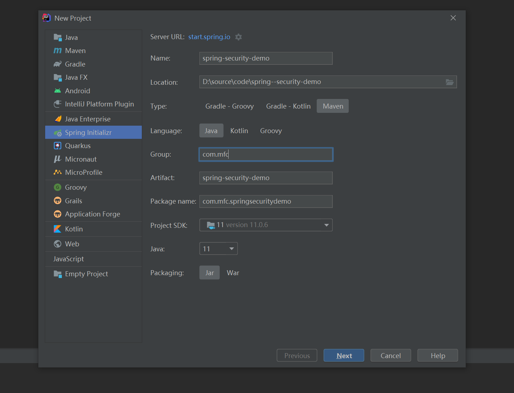Image resolution: width=514 pixels, height=393 pixels.
Task: Click the MicroProfile icon
Action: tap(58, 172)
